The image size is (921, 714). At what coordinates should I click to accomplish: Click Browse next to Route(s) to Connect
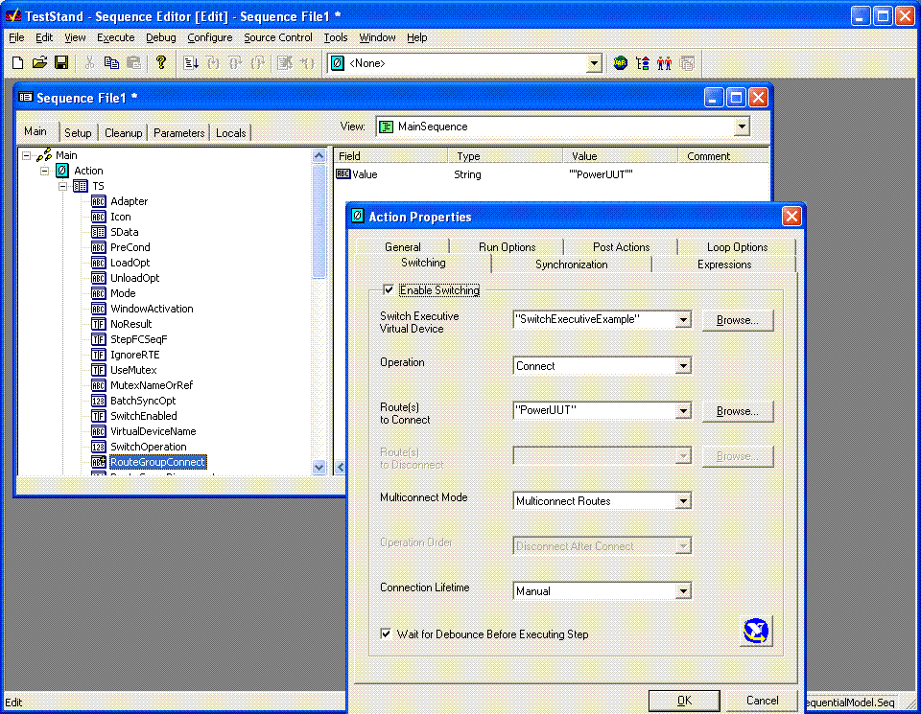tap(737, 411)
